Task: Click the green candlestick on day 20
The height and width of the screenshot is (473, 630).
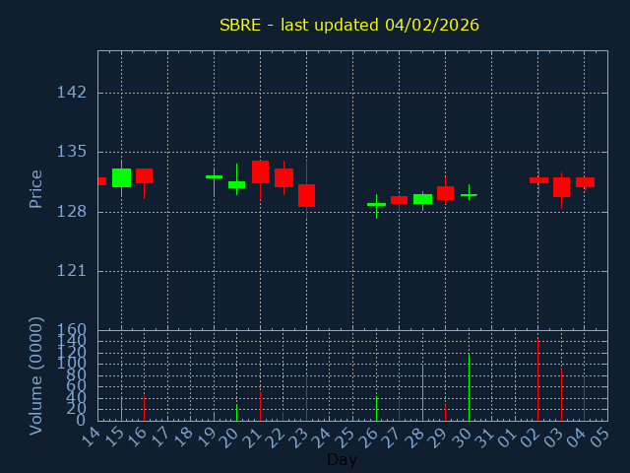Action: click(x=236, y=184)
